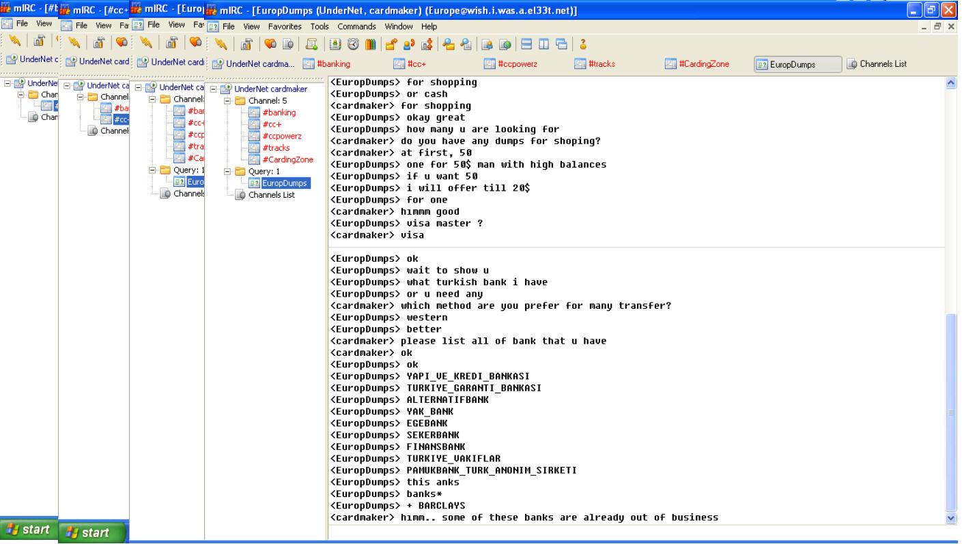Switch to #CardingZone switchbar button
The width and height of the screenshot is (962, 544).
tap(707, 64)
